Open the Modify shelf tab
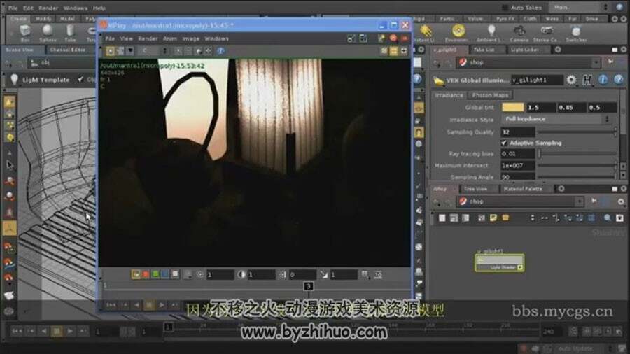This screenshot has height=354, width=630. click(43, 18)
